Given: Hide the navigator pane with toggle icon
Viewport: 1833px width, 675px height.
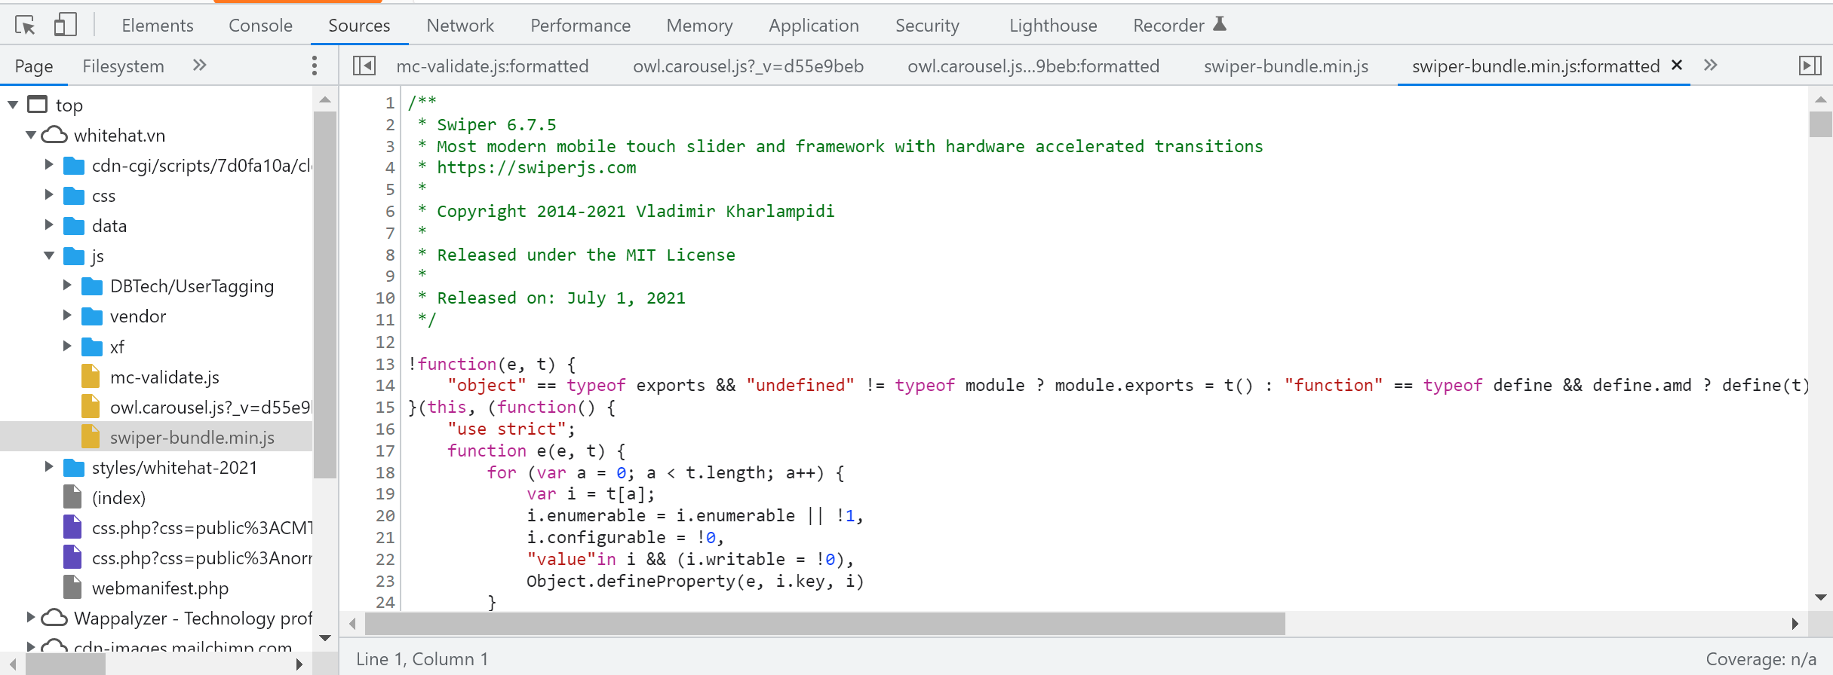Looking at the screenshot, I should 364,66.
